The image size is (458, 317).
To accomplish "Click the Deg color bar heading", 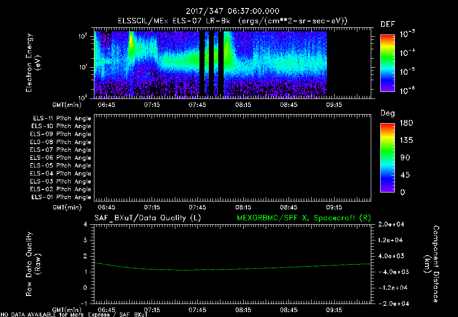I will [388, 113].
